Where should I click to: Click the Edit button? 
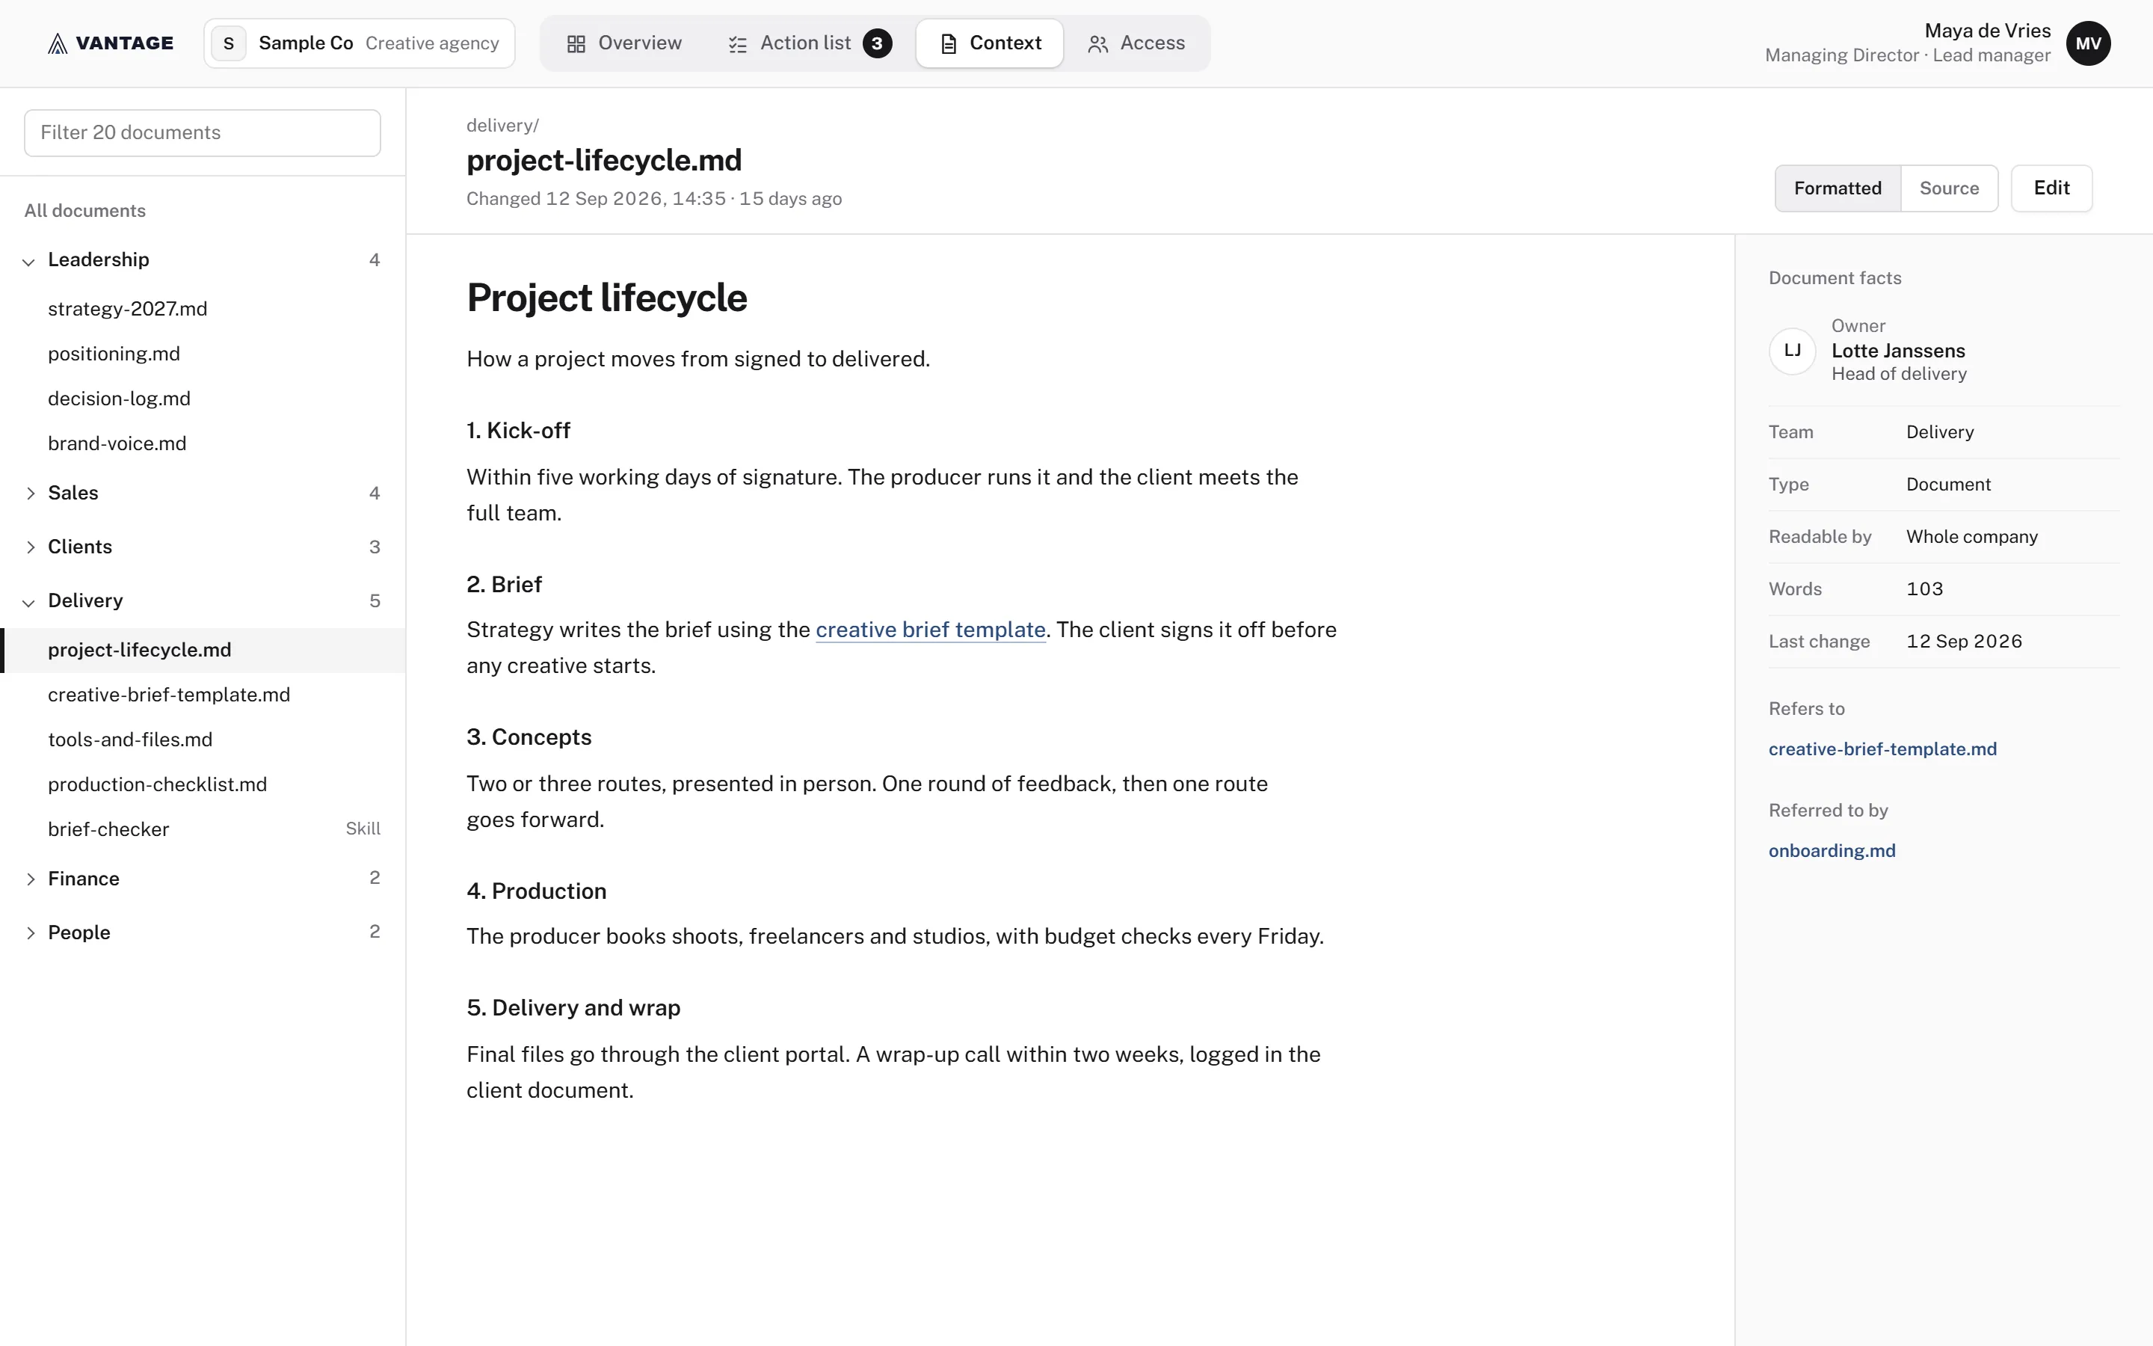[x=2051, y=188]
